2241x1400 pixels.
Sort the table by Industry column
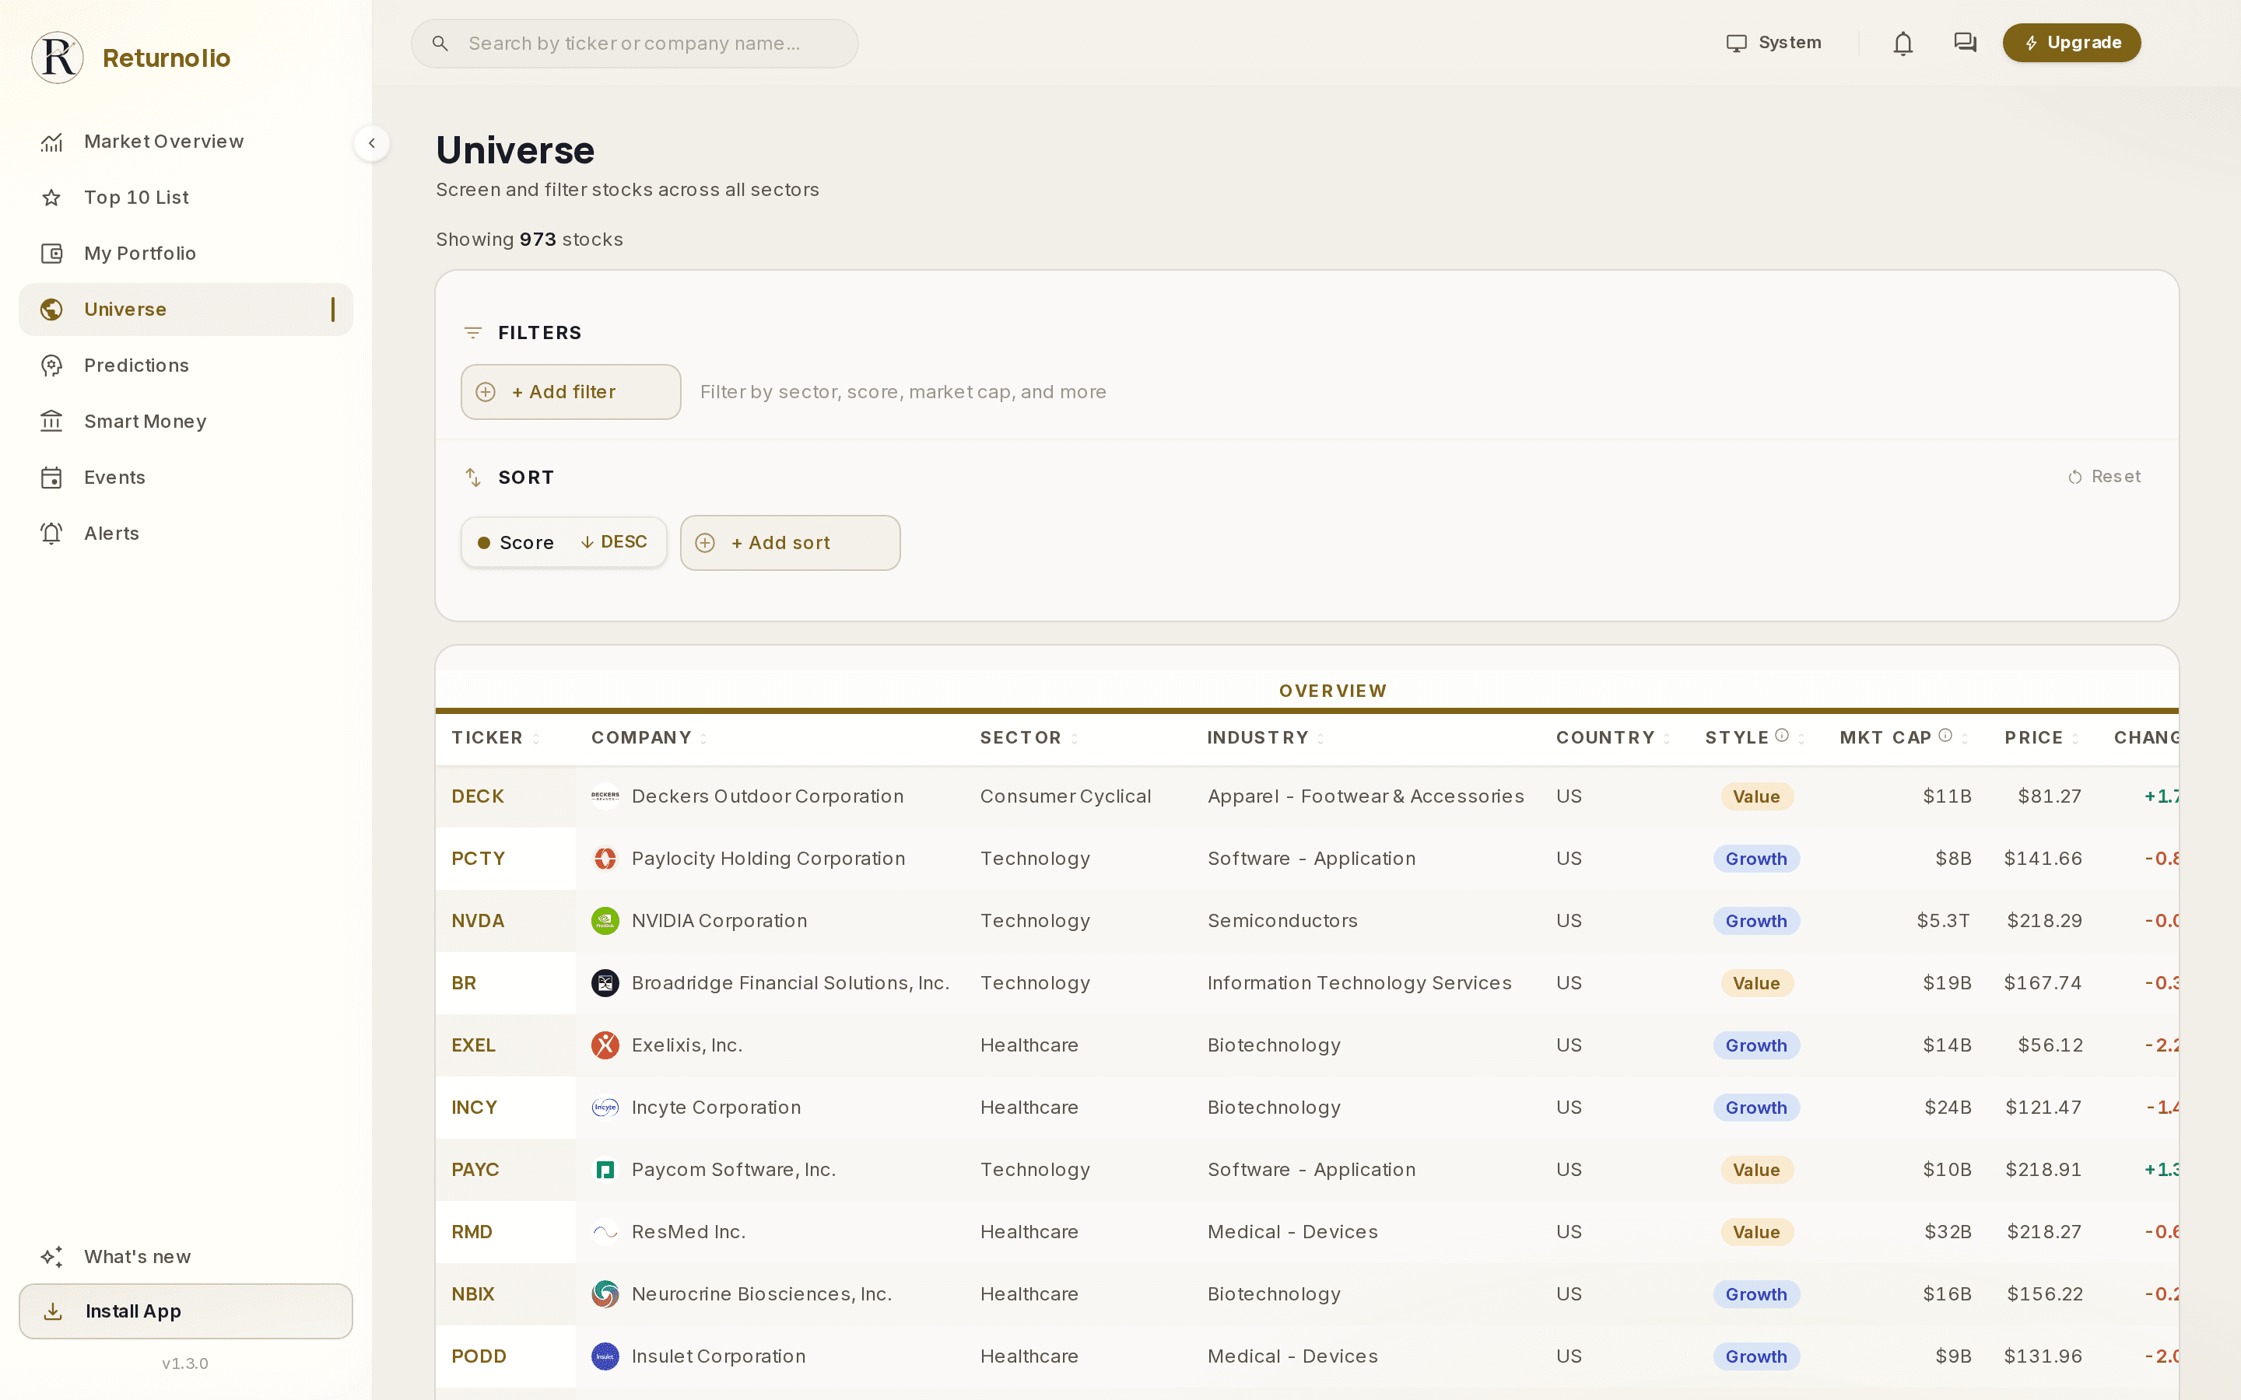click(1266, 738)
